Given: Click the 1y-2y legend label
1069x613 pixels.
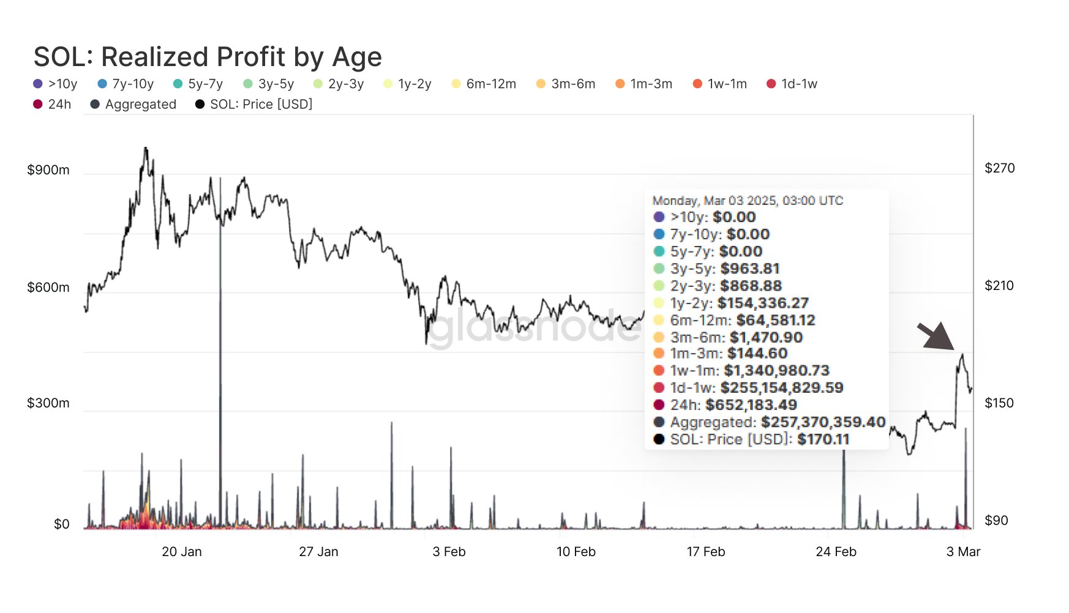Looking at the screenshot, I should coord(414,84).
